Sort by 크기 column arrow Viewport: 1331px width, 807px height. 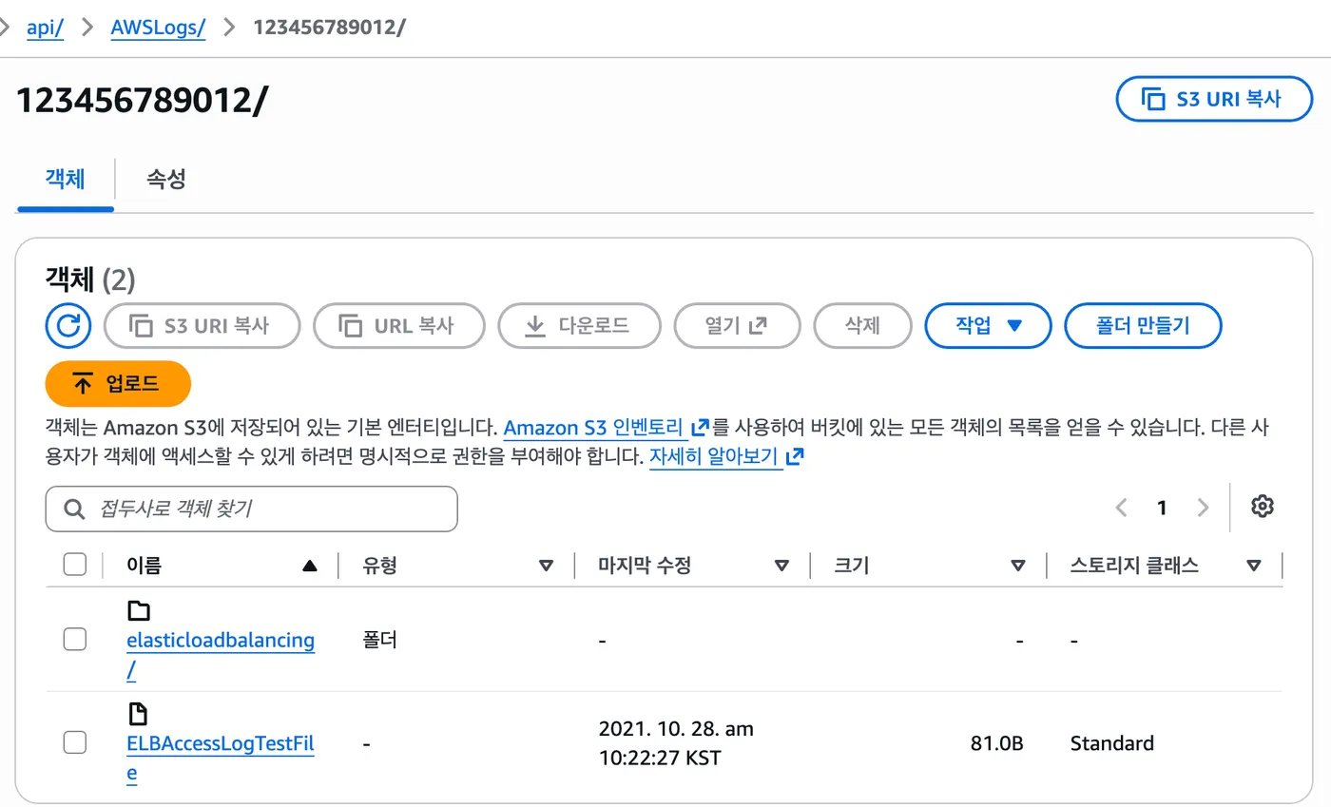1018,566
